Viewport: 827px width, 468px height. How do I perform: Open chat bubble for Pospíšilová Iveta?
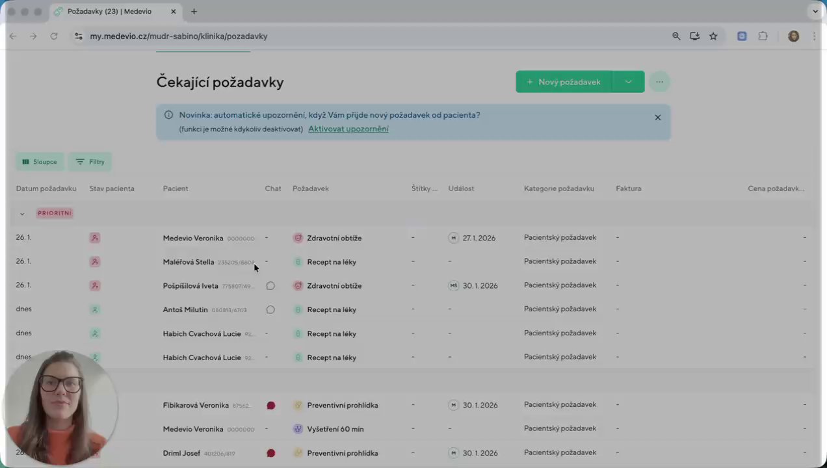click(x=270, y=286)
